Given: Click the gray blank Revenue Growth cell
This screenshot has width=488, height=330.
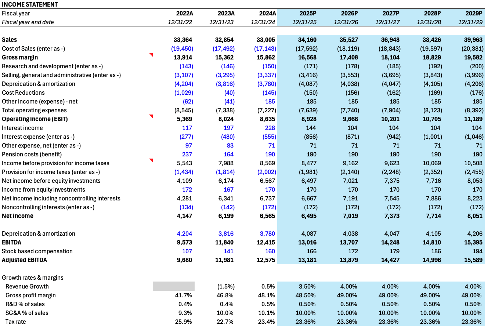Looking at the screenshot, I should [173, 286].
